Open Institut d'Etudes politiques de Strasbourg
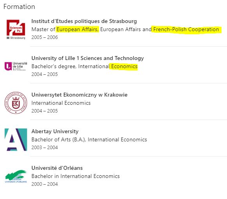The image size is (227, 199). (84, 21)
